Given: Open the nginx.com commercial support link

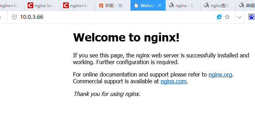Looking at the screenshot, I should click(173, 81).
